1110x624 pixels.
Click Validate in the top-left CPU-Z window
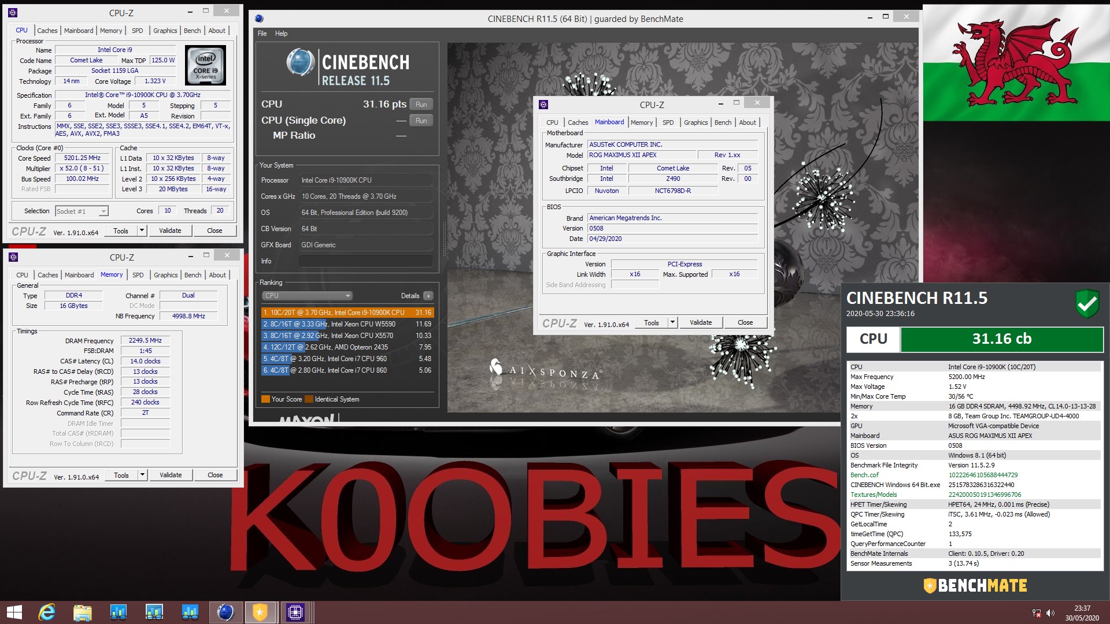[170, 231]
